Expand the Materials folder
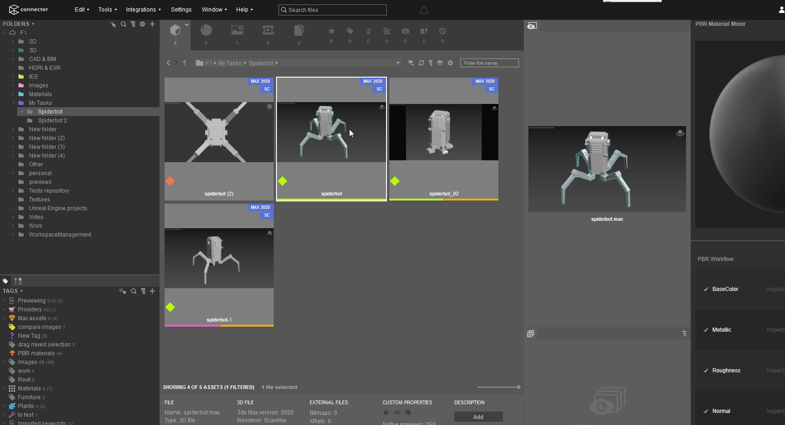Screen dimensions: 785x425 (x=14, y=94)
